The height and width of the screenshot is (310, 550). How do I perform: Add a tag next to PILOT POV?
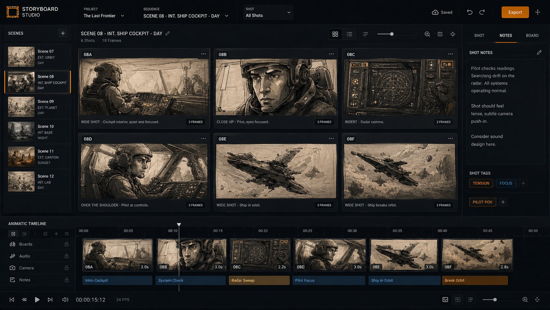503,202
